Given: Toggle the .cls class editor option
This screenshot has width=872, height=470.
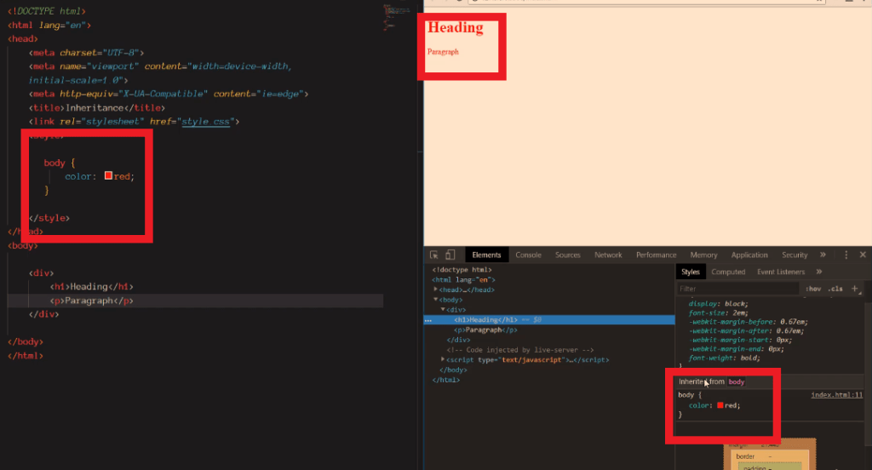Looking at the screenshot, I should (x=835, y=289).
